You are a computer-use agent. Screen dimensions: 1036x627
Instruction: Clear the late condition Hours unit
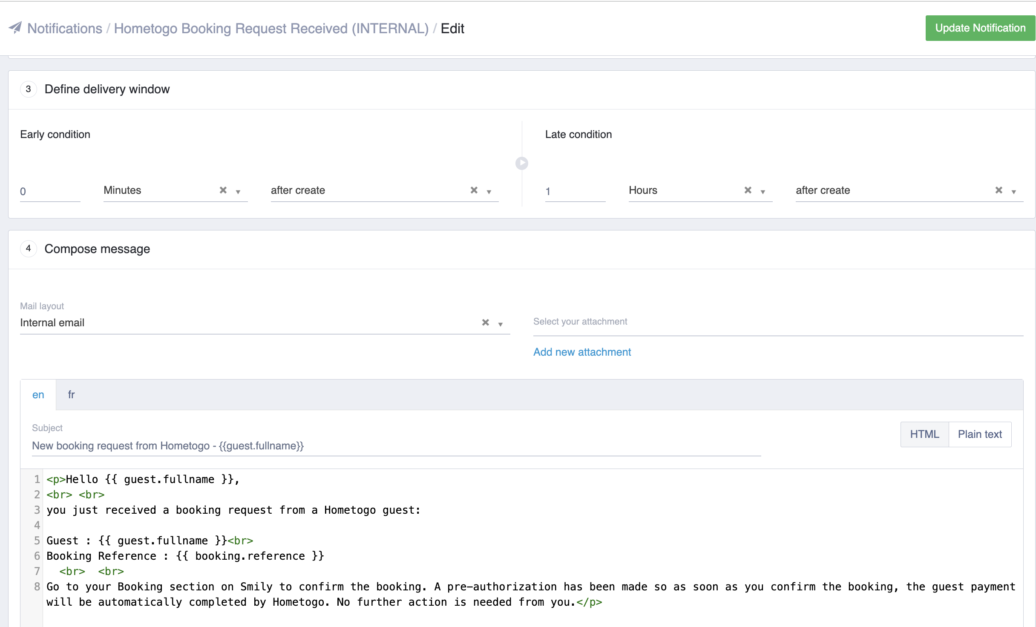tap(748, 190)
